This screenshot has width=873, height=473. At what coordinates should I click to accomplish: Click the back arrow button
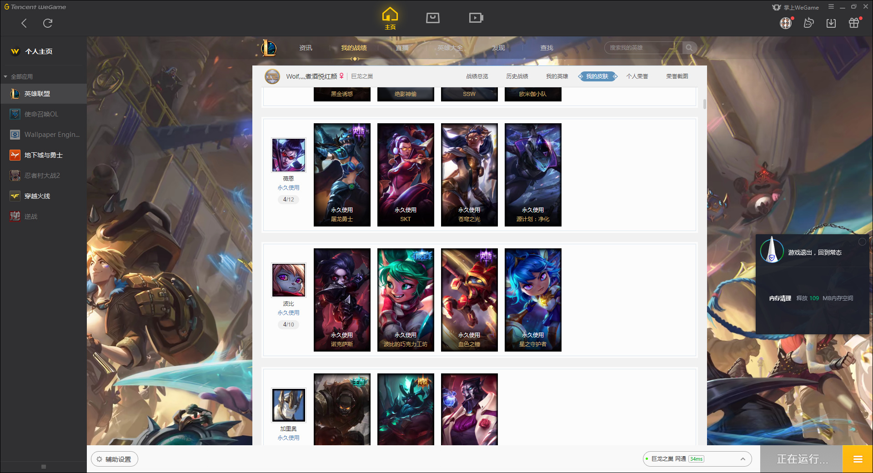24,23
